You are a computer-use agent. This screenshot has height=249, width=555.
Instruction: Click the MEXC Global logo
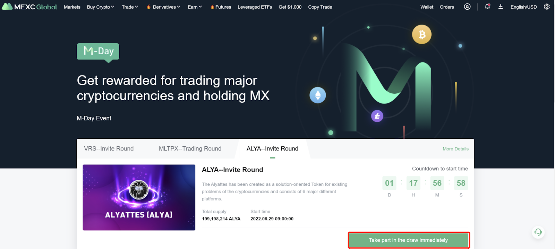(29, 7)
